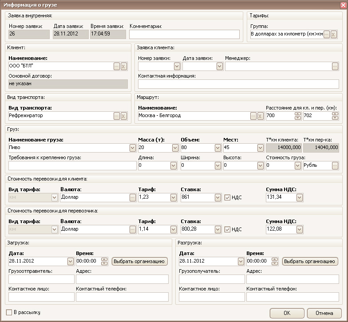This screenshot has height=322, width=348.
Task: Enable the В рассылку checkbox
Action: [x=9, y=312]
